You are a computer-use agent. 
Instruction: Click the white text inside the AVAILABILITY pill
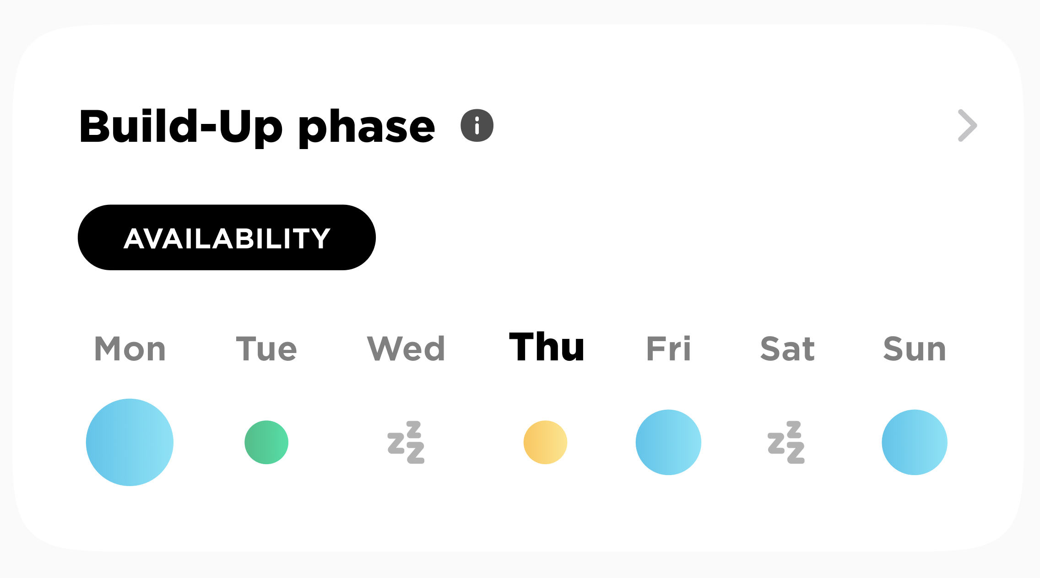click(227, 238)
